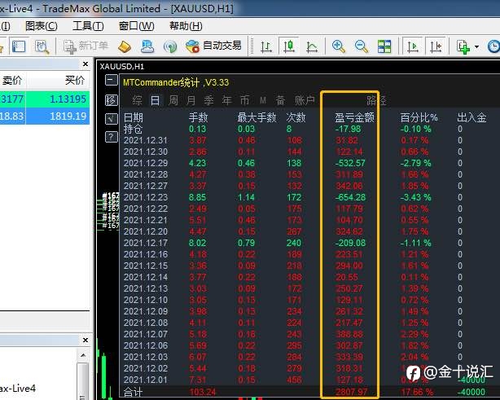Viewport: 500px width, 400px height.
Task: Switch to the 综 summary tab
Action: coord(137,101)
